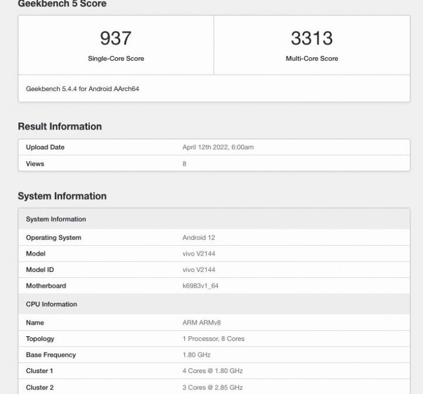The width and height of the screenshot is (423, 394).
Task: Select Cluster 2 value 3 Cores @ 2.85 GHz
Action: point(212,388)
